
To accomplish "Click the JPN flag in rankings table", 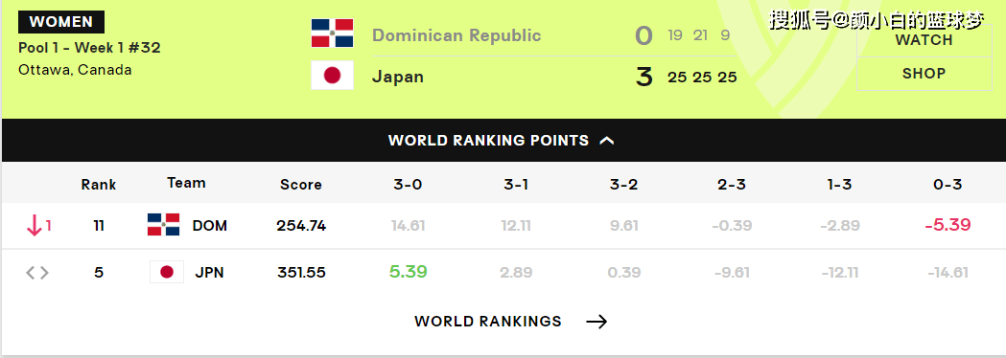I will (167, 272).
